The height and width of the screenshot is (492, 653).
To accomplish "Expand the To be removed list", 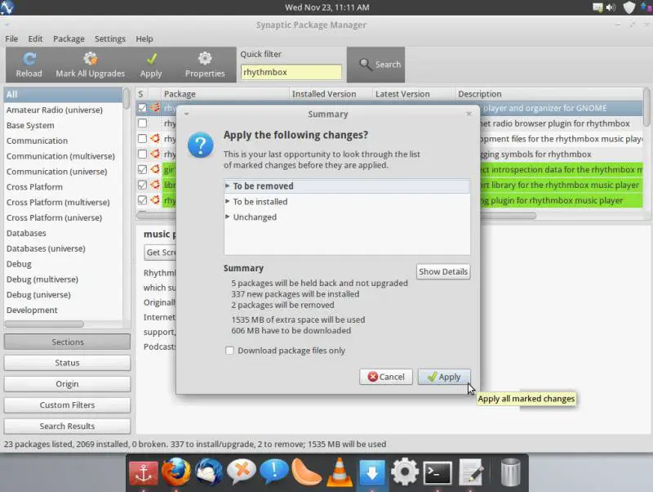I will click(x=228, y=186).
